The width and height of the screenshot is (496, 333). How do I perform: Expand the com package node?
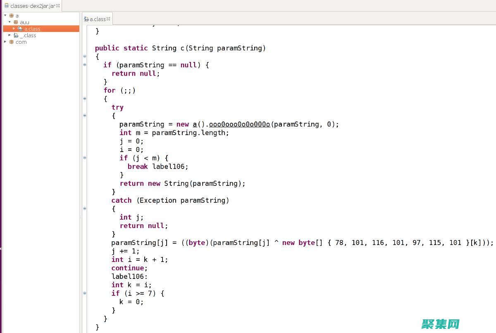pyautogui.click(x=5, y=42)
